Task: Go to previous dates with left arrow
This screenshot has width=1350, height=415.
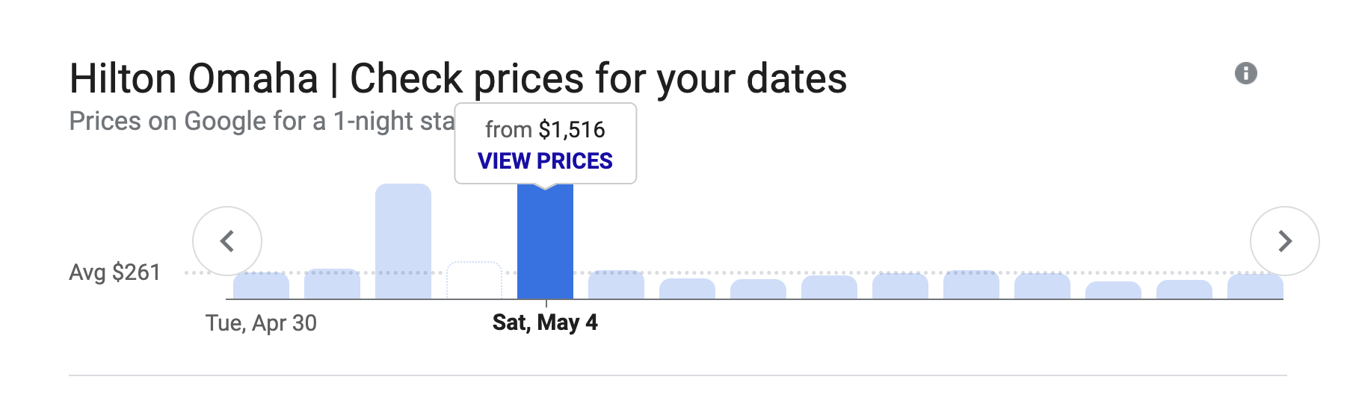Action: [227, 241]
